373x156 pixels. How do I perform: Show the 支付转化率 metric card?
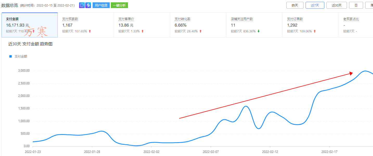click(198, 25)
